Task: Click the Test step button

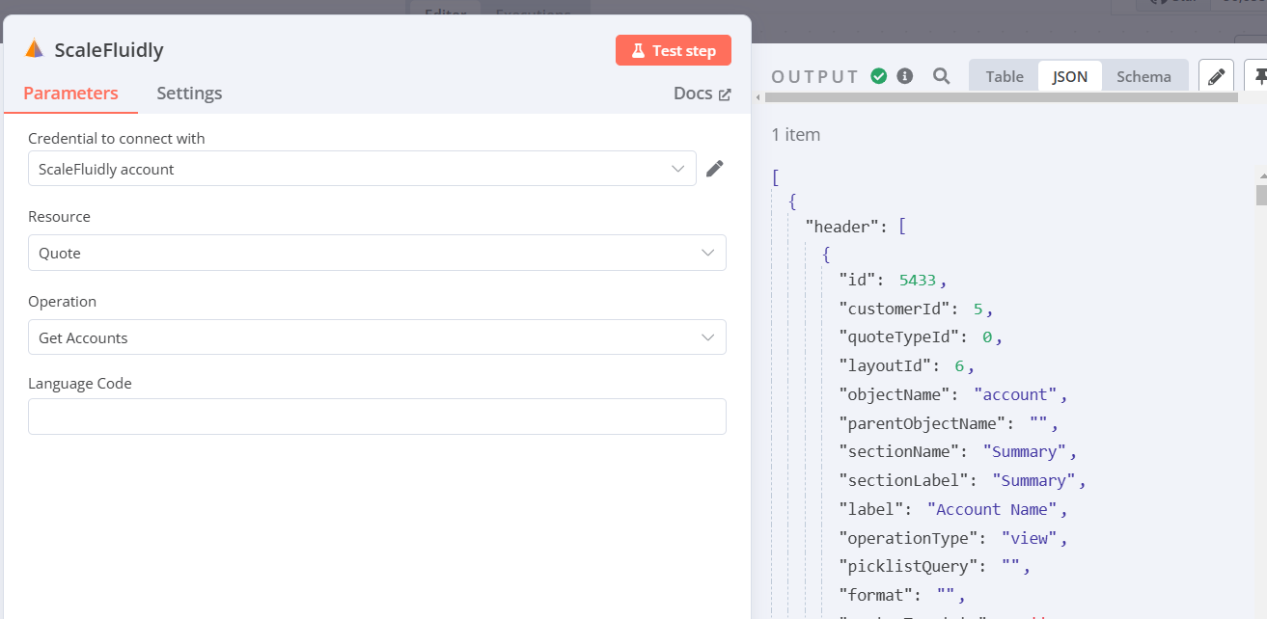Action: [674, 50]
